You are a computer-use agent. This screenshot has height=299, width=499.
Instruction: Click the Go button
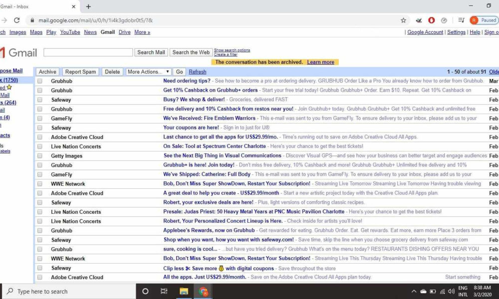coord(180,72)
